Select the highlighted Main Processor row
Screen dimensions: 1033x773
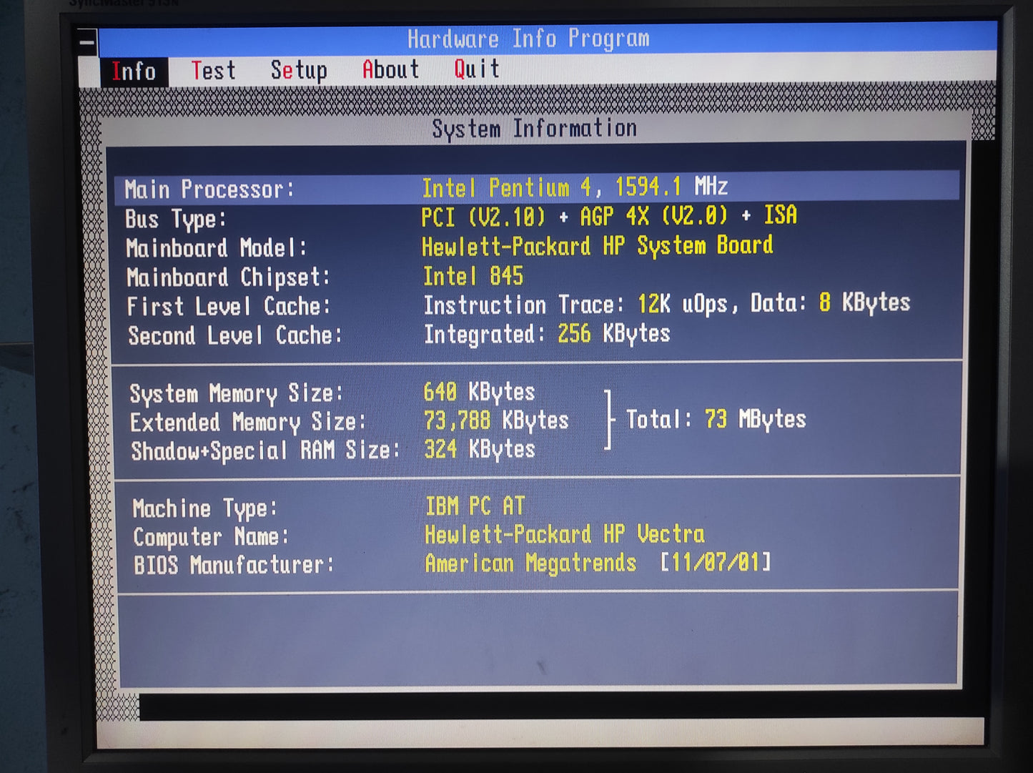click(x=536, y=188)
